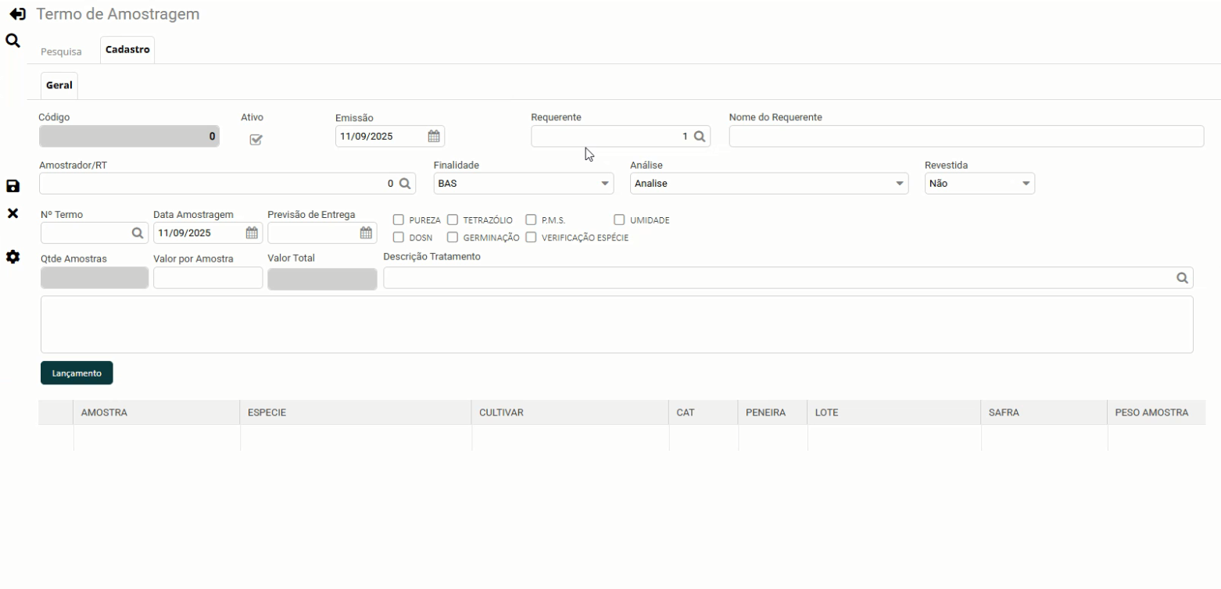The image size is (1221, 589).
Task: Switch to the Pesquisa tab
Action: coord(61,52)
